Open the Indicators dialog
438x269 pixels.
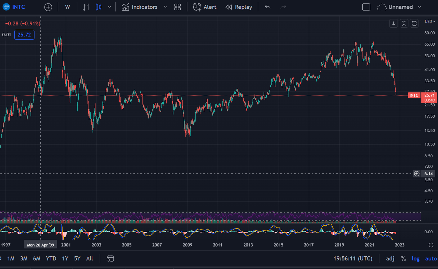(140, 7)
